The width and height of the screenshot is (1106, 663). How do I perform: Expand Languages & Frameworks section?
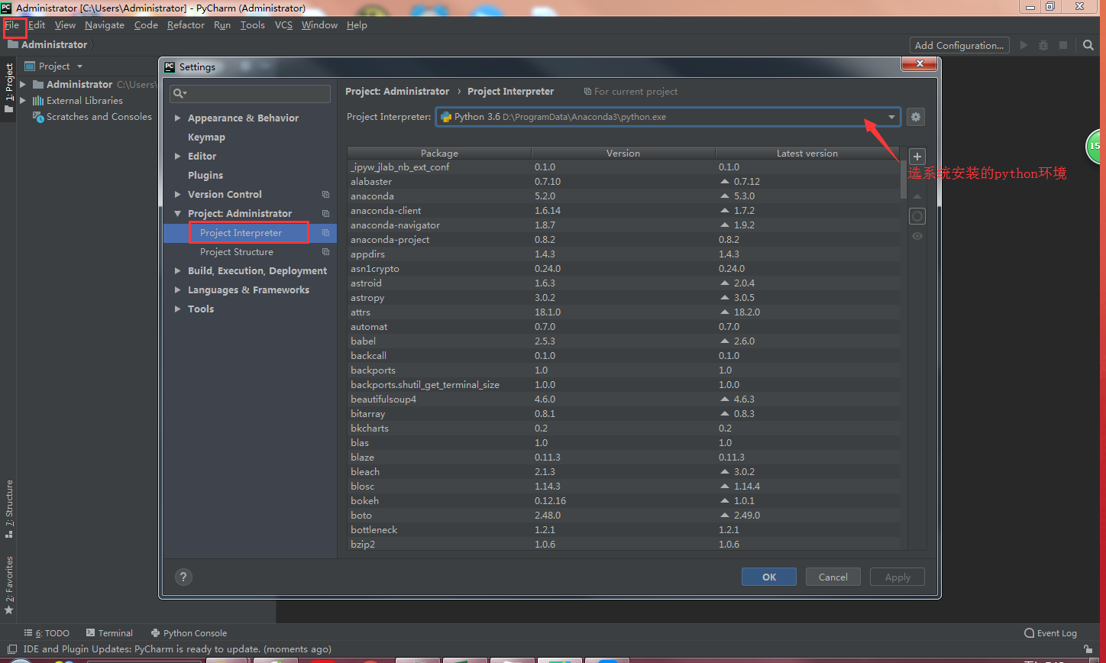(177, 289)
